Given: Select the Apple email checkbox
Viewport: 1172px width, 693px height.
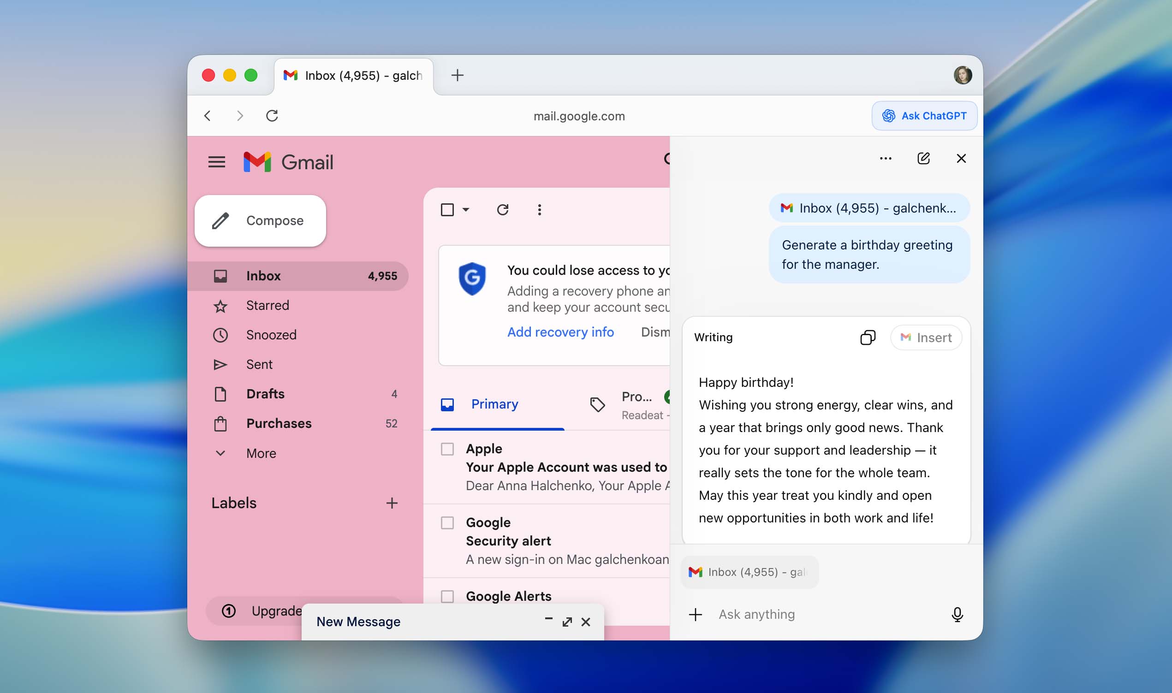Looking at the screenshot, I should point(447,449).
